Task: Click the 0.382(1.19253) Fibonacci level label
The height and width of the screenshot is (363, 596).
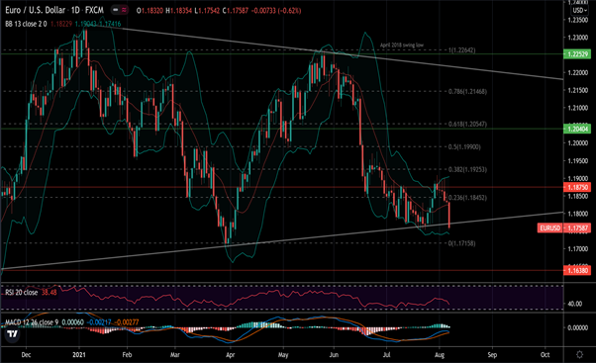Action: click(x=467, y=170)
